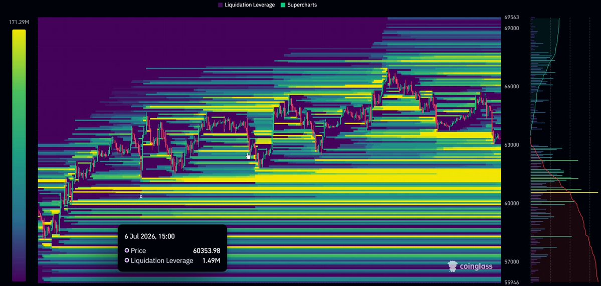601x286 pixels.
Task: Click the 55946 price axis label
Action: coord(512,282)
